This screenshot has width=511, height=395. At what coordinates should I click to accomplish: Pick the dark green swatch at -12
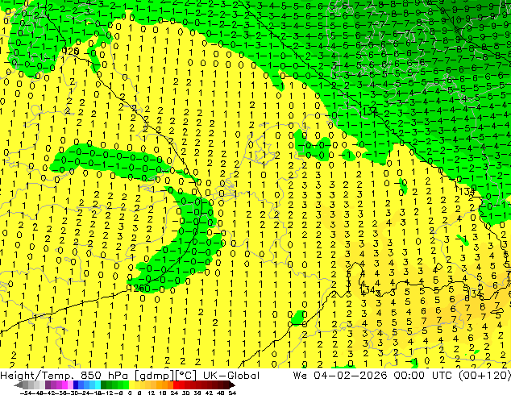[x=104, y=385]
